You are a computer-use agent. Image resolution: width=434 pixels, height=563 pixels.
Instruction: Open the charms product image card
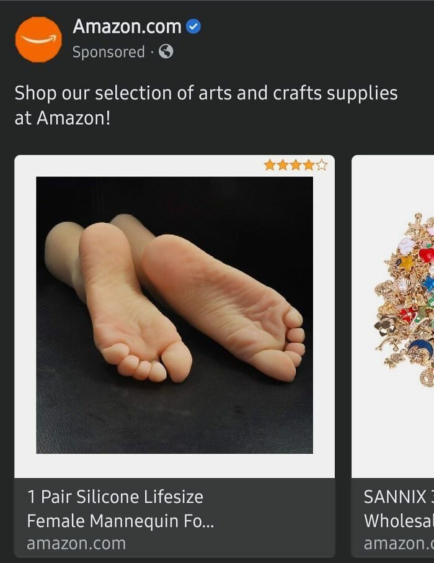tap(392, 317)
